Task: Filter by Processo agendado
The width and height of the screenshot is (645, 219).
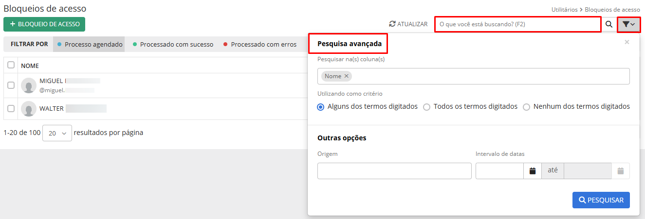Action: [90, 44]
